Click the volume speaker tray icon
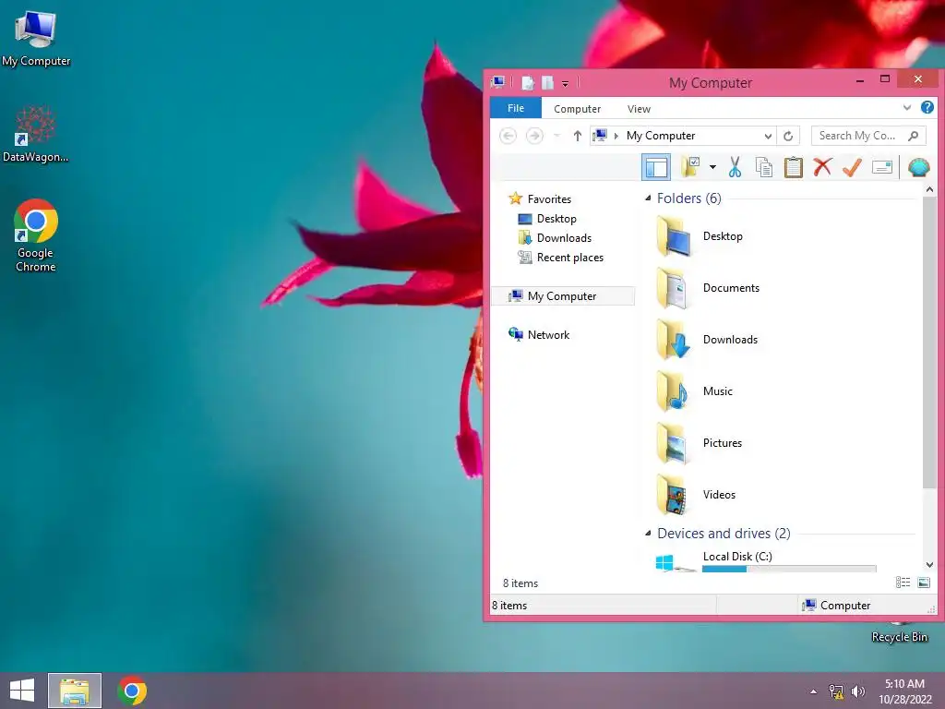Screen dimensions: 945x709 click(857, 691)
